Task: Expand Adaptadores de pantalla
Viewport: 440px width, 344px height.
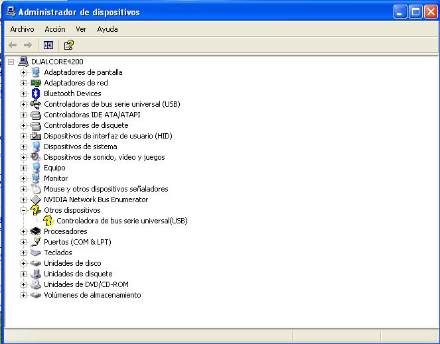Action: [x=24, y=72]
